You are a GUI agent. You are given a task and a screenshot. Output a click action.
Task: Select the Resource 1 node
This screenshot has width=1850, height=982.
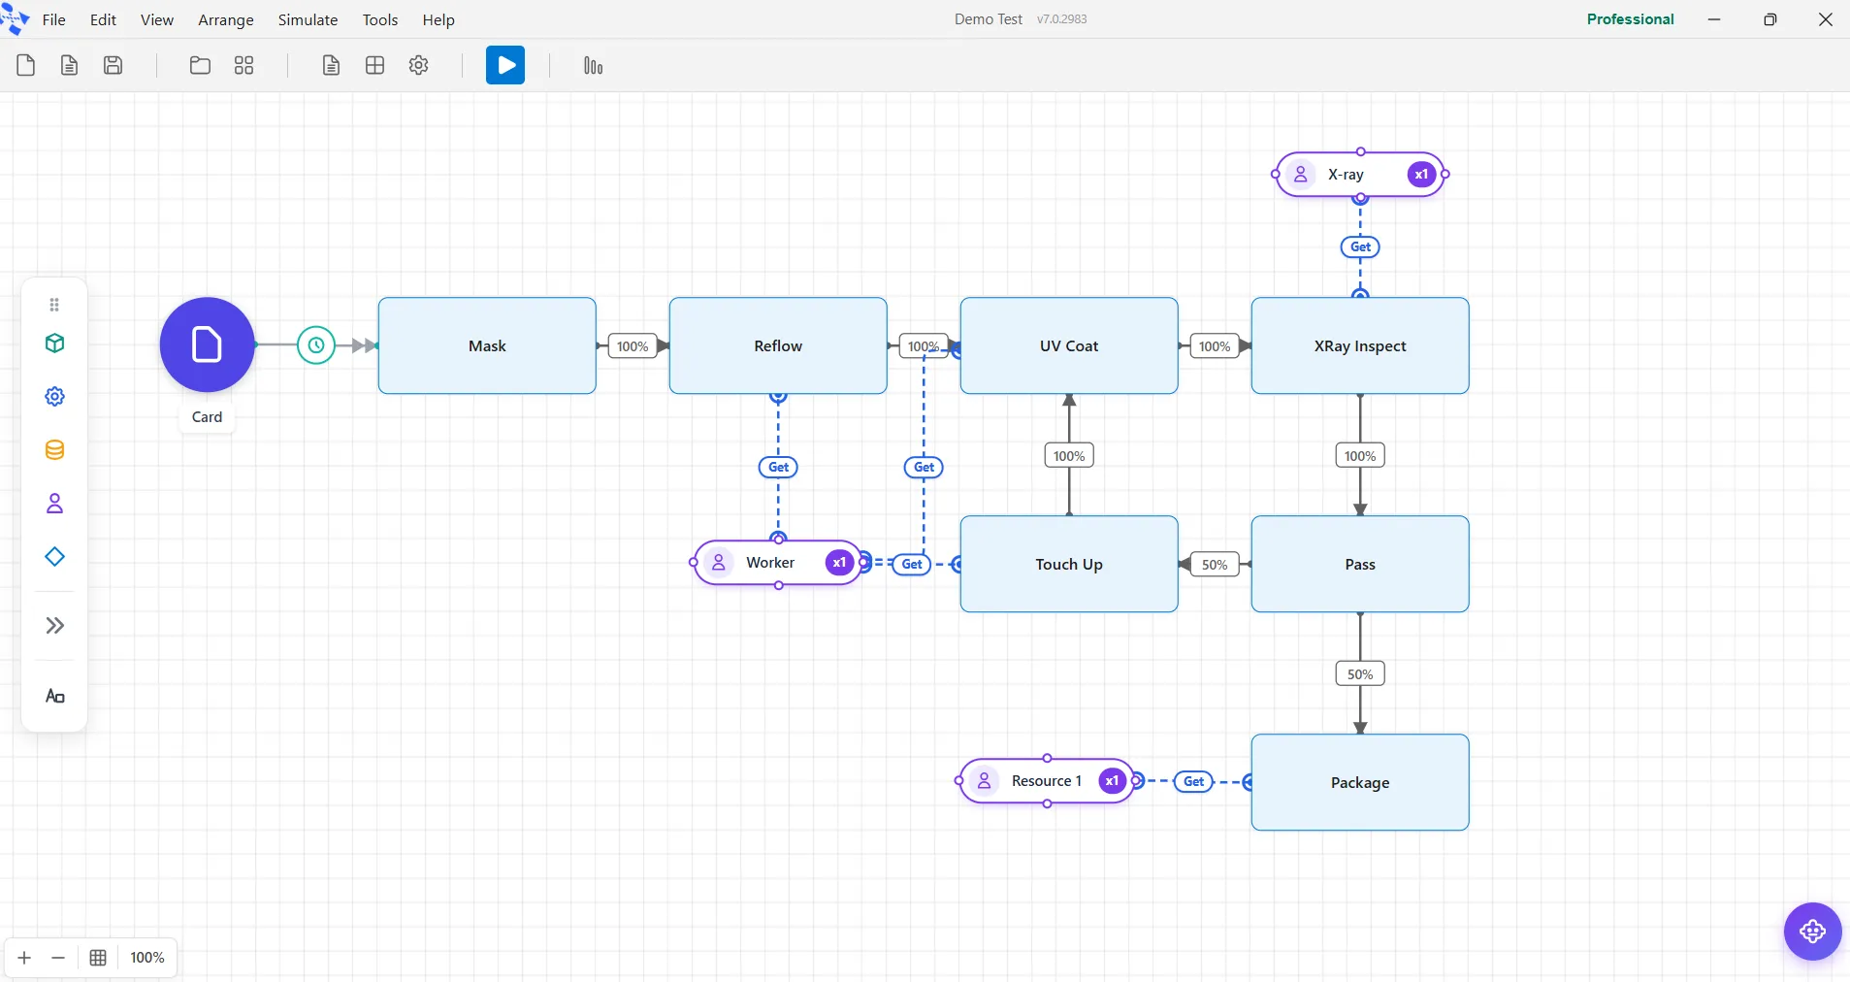click(1047, 781)
